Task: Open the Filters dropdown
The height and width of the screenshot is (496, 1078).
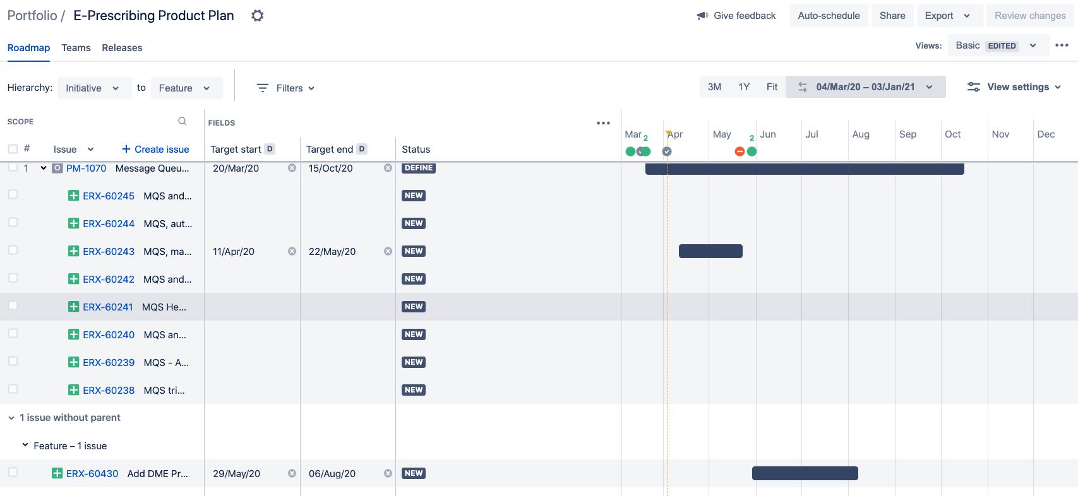Action: point(285,88)
